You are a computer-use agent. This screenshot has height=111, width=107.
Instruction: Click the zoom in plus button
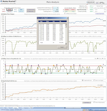point(106,110)
